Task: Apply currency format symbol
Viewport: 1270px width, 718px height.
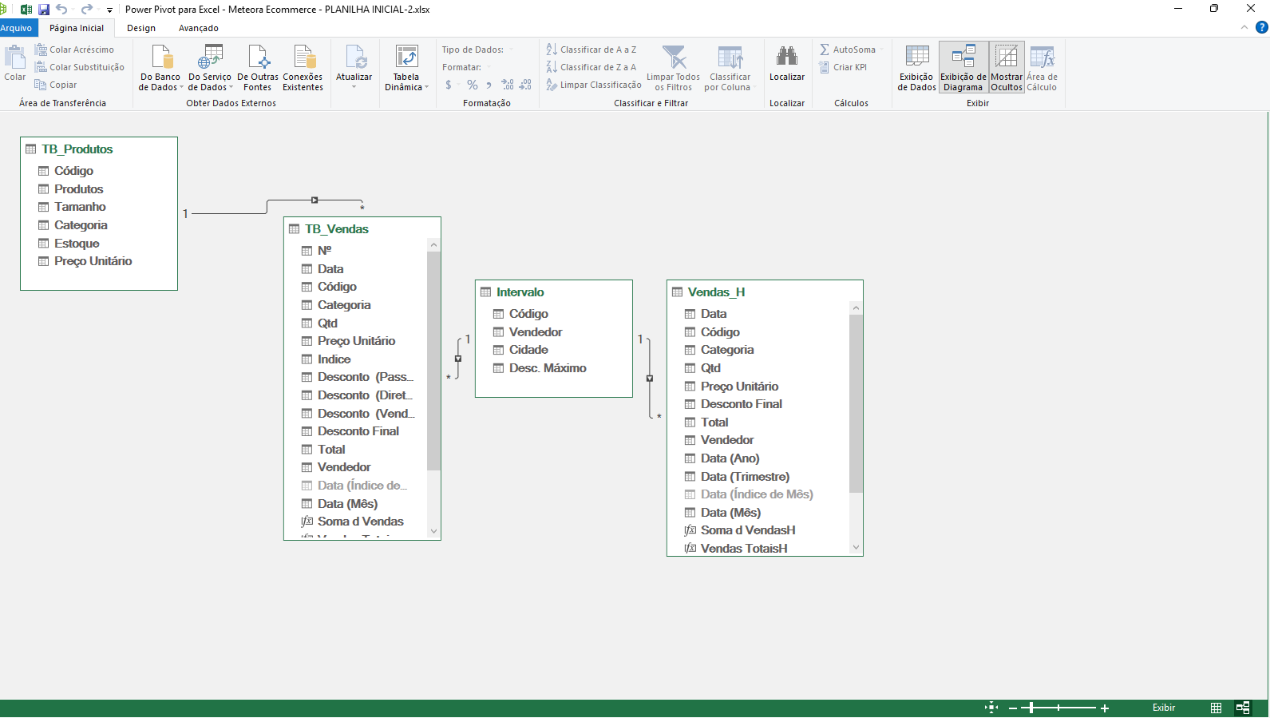Action: click(x=449, y=85)
